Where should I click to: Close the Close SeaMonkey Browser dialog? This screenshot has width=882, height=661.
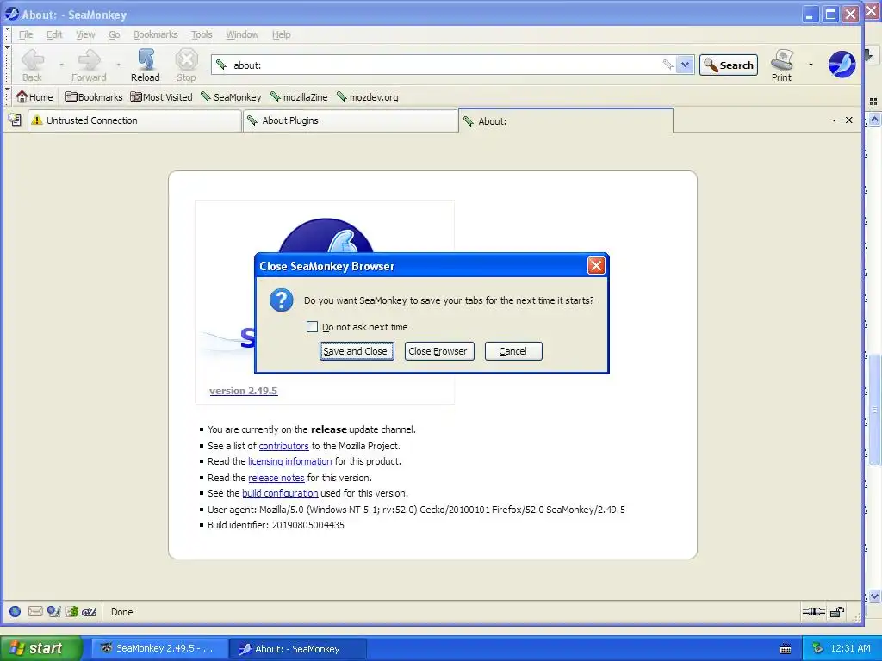click(x=596, y=265)
